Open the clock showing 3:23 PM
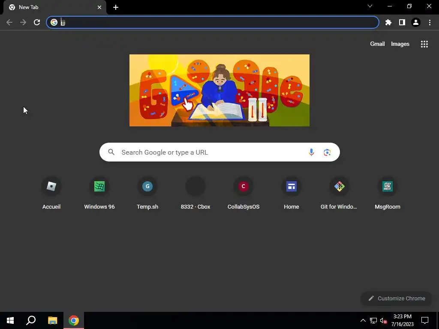Image resolution: width=439 pixels, height=329 pixels. click(x=402, y=320)
